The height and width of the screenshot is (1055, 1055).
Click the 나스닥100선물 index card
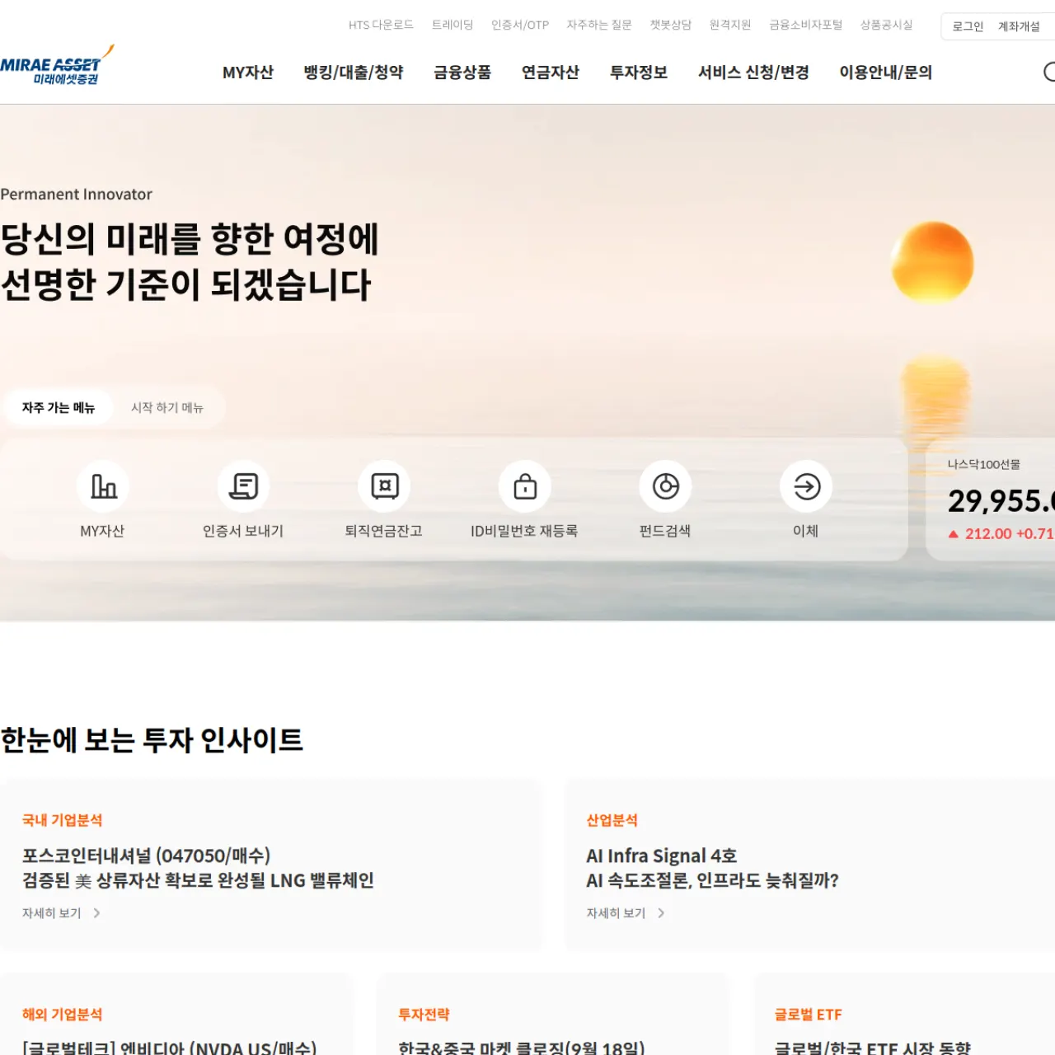point(991,499)
